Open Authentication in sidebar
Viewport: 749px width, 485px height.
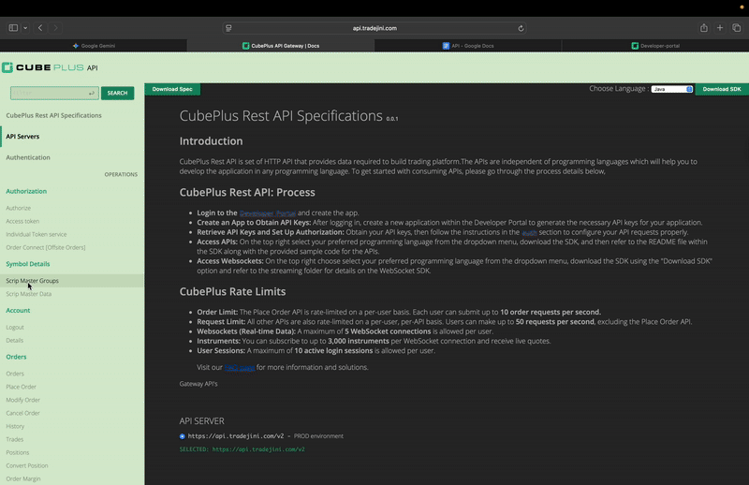coord(28,157)
